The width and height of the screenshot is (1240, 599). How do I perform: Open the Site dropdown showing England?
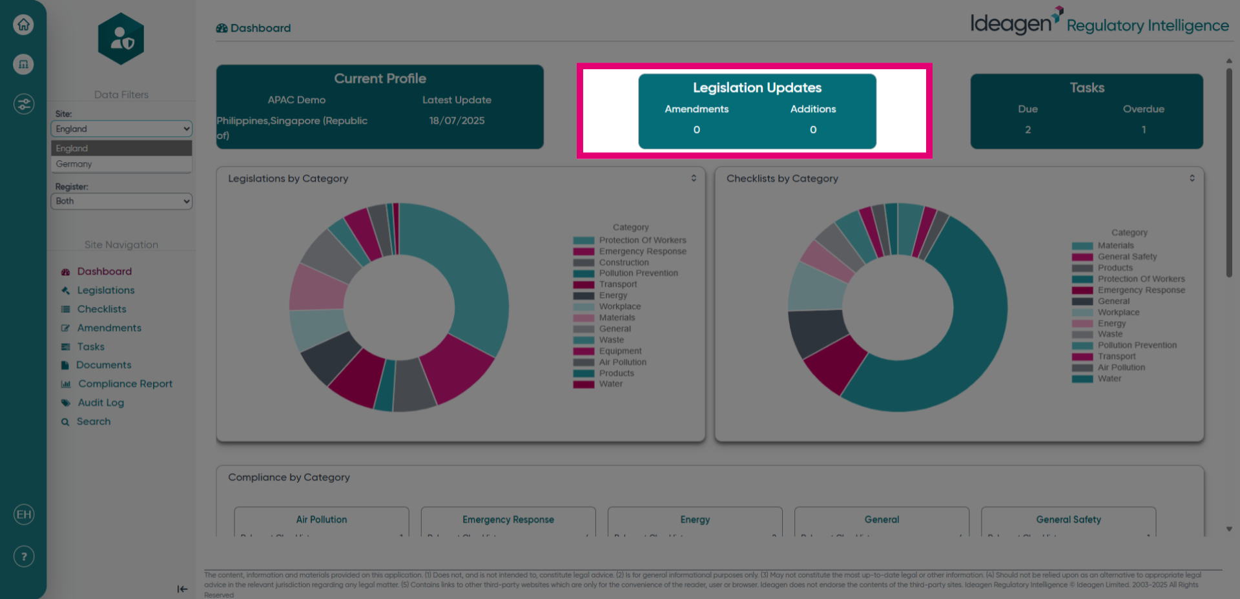point(121,129)
